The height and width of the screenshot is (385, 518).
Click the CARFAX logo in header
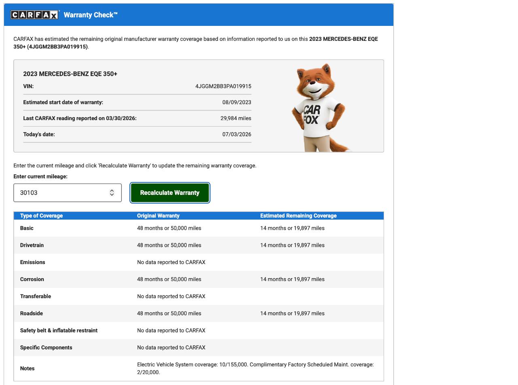35,15
